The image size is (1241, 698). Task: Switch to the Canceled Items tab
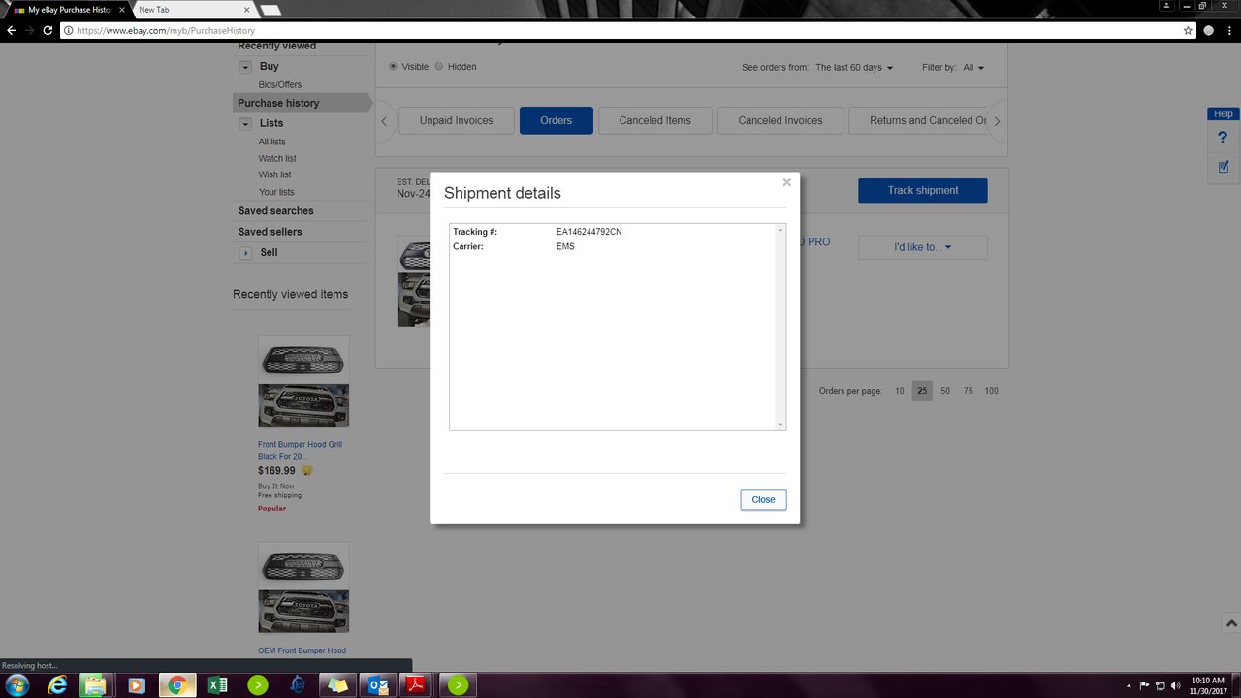(655, 120)
